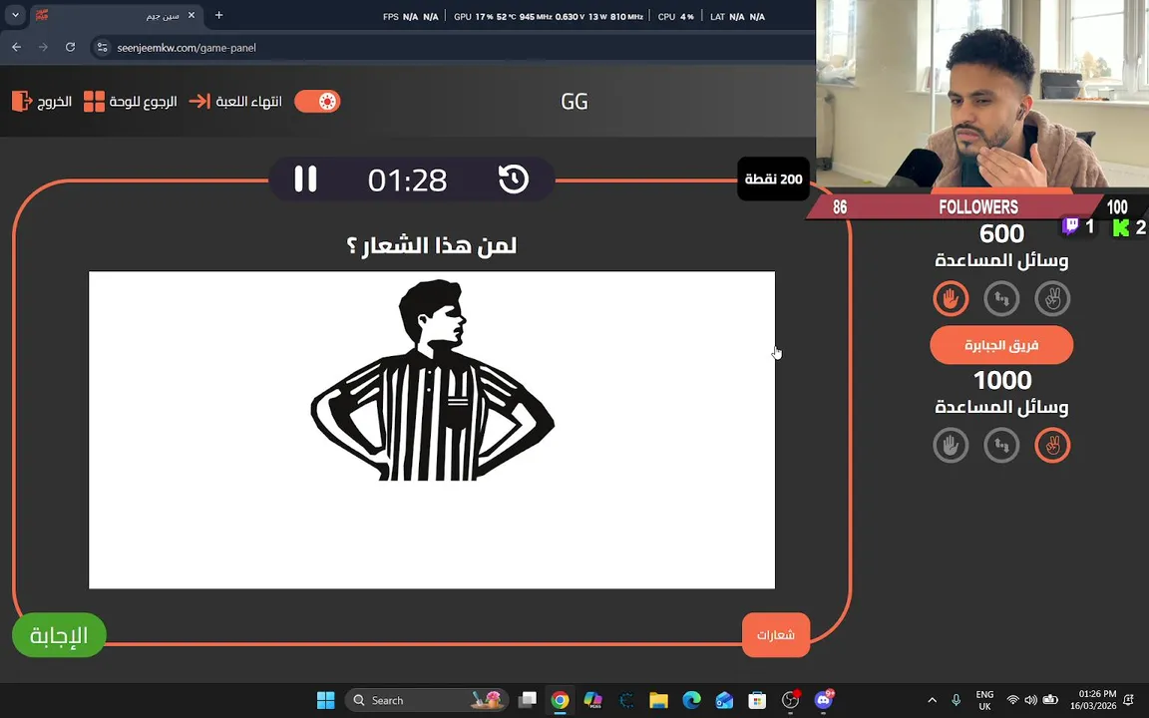Click the taskbar Search box

[427, 700]
